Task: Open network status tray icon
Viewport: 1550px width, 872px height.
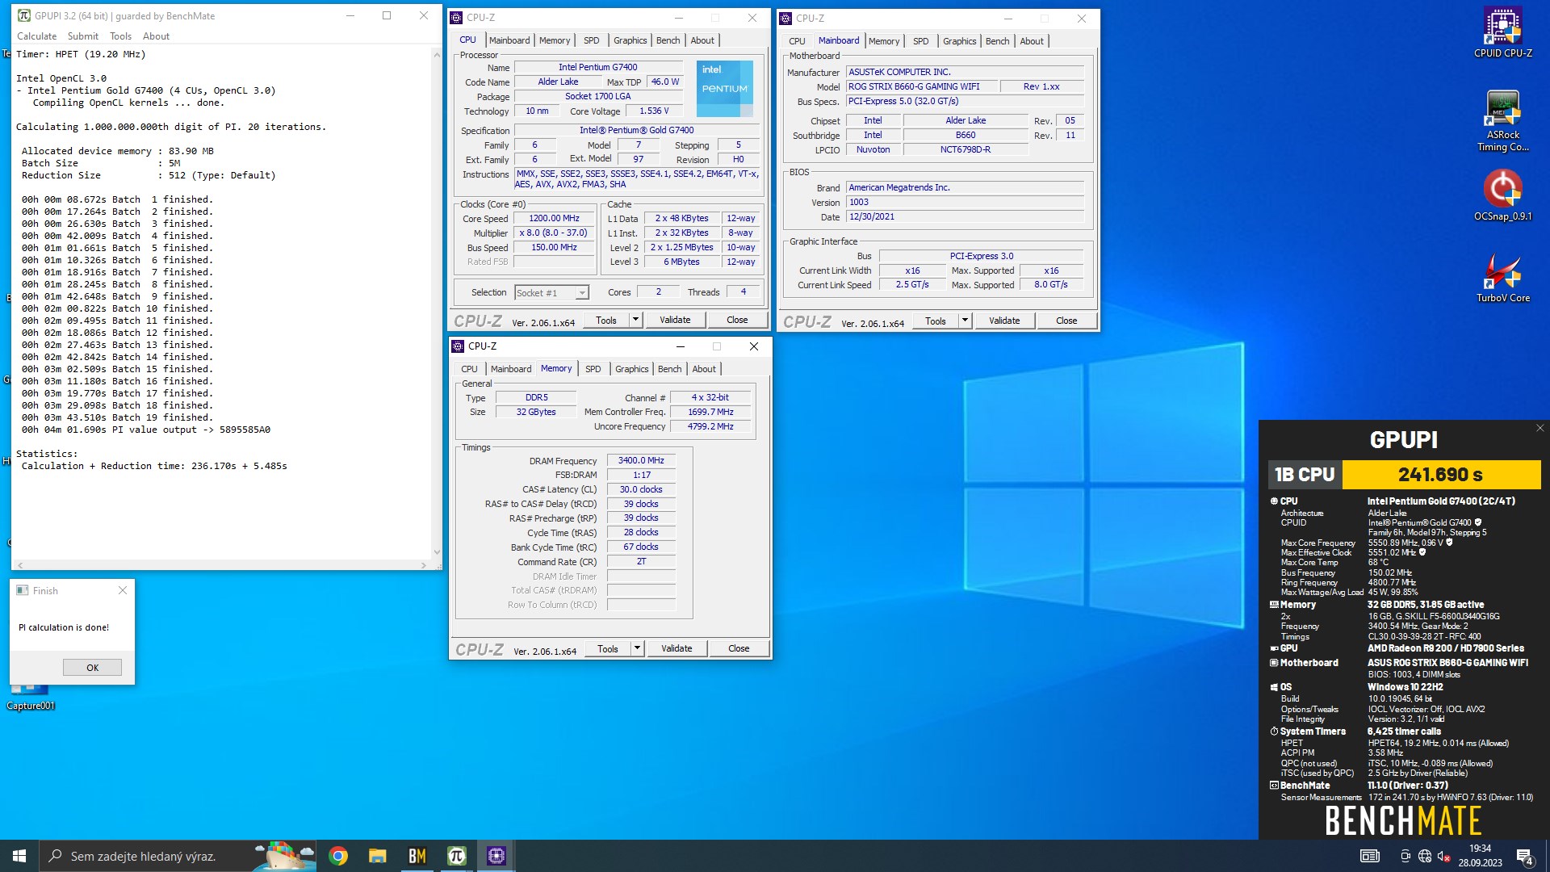Action: 1424,856
